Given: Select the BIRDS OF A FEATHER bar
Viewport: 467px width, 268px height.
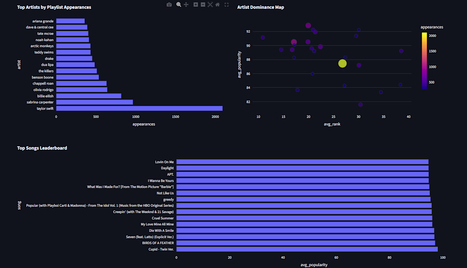Looking at the screenshot, I should pos(306,243).
